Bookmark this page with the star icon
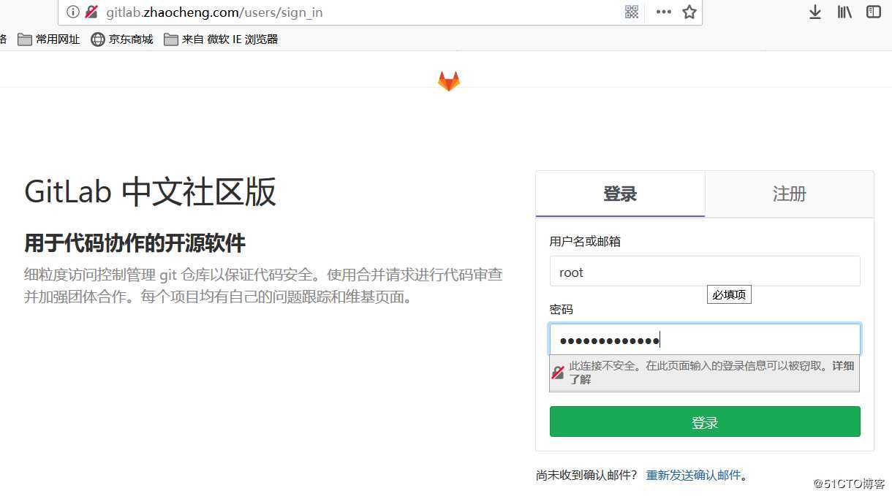 point(689,12)
